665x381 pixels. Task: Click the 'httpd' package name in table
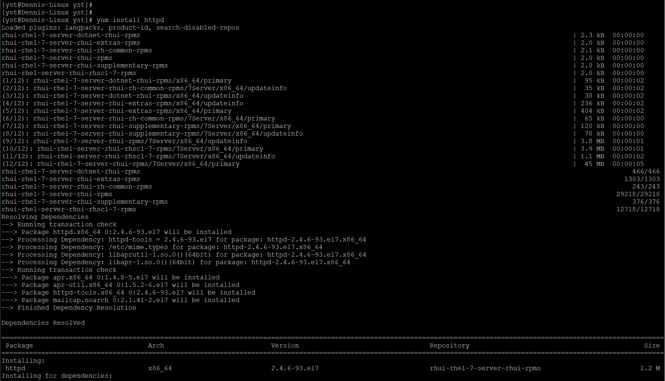16,368
